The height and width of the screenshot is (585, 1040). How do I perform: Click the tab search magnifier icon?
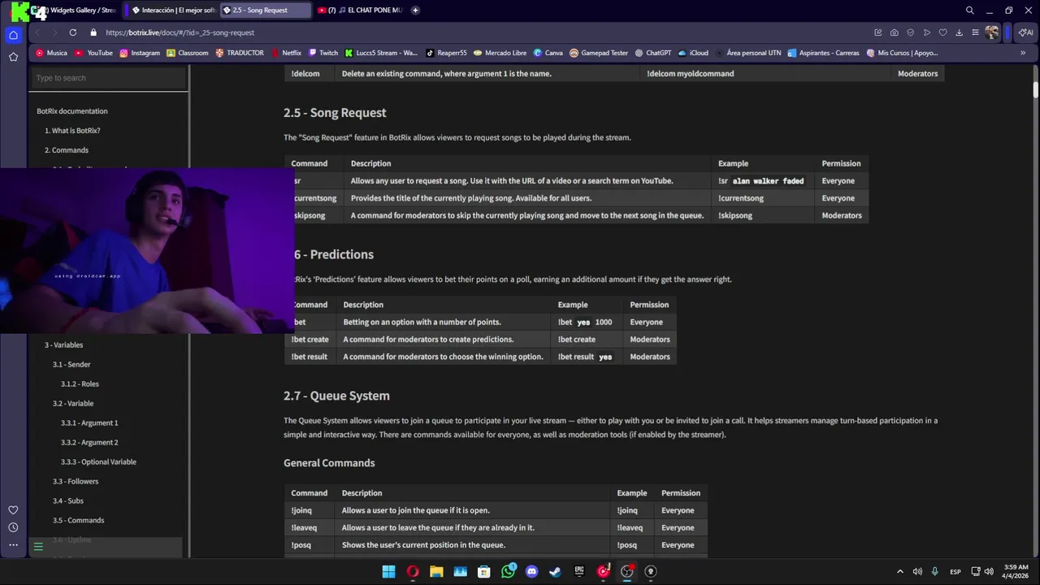[x=969, y=11]
